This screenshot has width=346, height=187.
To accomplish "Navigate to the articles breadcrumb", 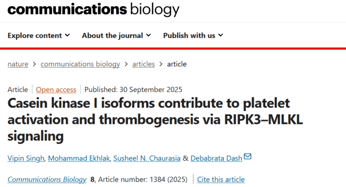I will (143, 64).
